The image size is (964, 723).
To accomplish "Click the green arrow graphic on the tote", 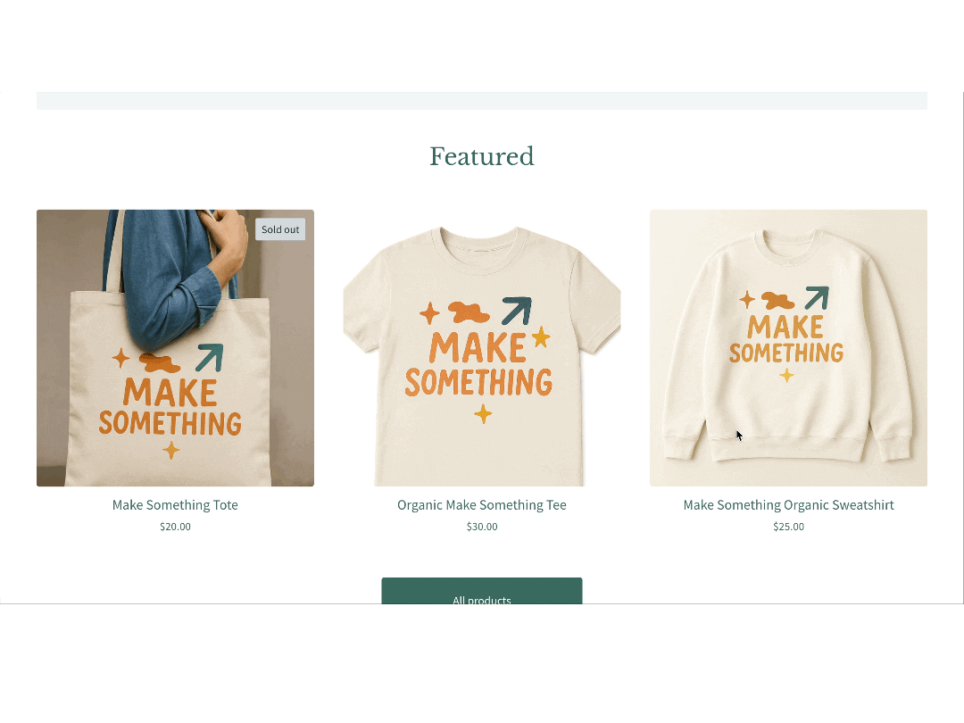I will [210, 357].
